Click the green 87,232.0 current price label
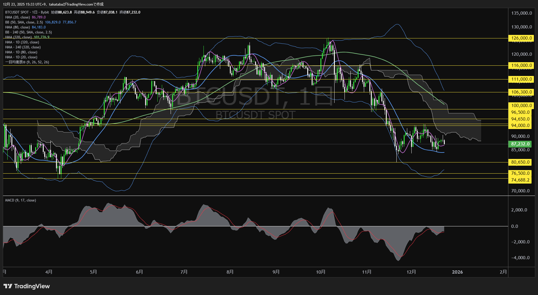 tap(520, 144)
